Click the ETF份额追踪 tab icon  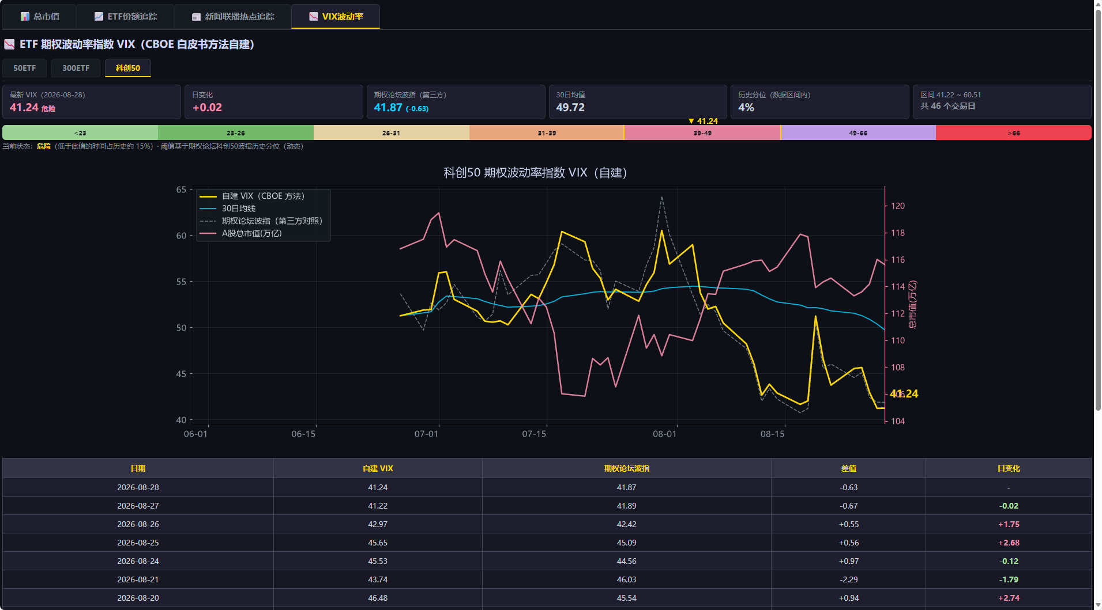[99, 17]
